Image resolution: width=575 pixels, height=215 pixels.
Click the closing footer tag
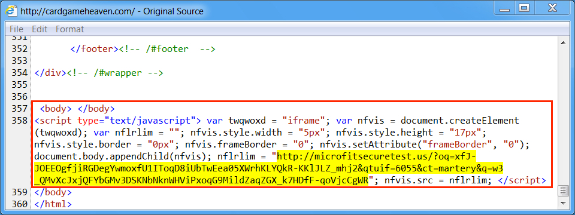point(94,49)
